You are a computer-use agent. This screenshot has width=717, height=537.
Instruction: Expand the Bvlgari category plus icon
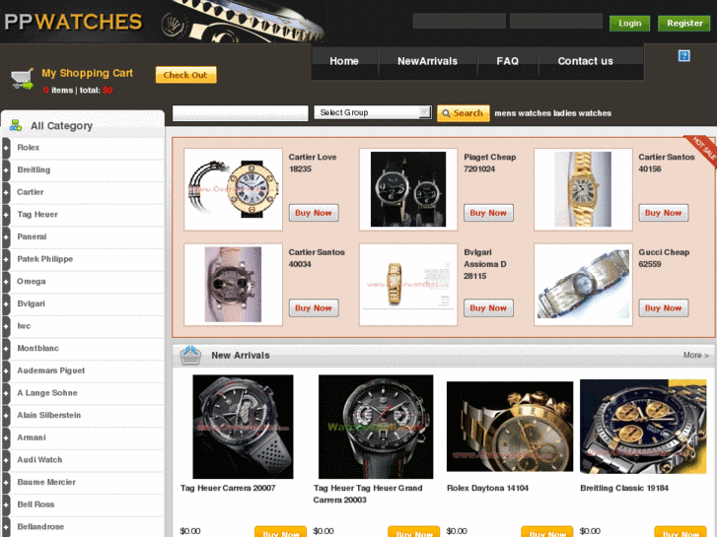click(x=6, y=303)
